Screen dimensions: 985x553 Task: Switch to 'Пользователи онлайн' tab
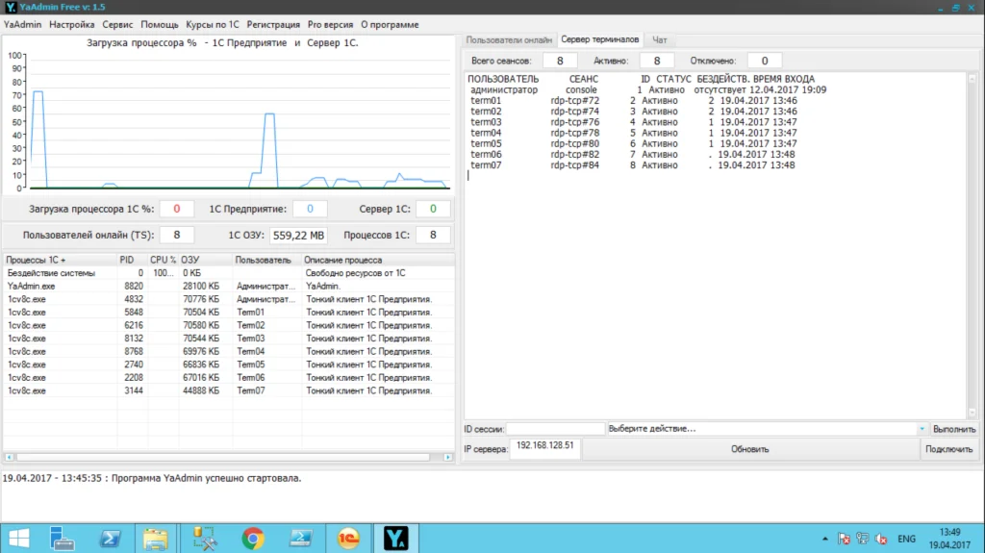(x=509, y=40)
